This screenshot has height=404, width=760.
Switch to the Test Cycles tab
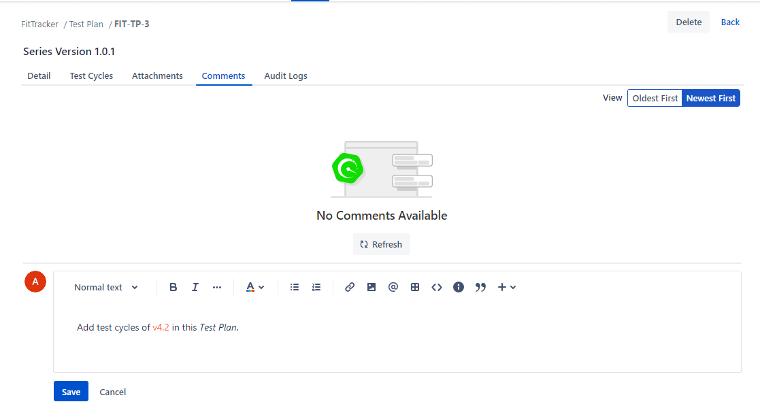tap(91, 75)
